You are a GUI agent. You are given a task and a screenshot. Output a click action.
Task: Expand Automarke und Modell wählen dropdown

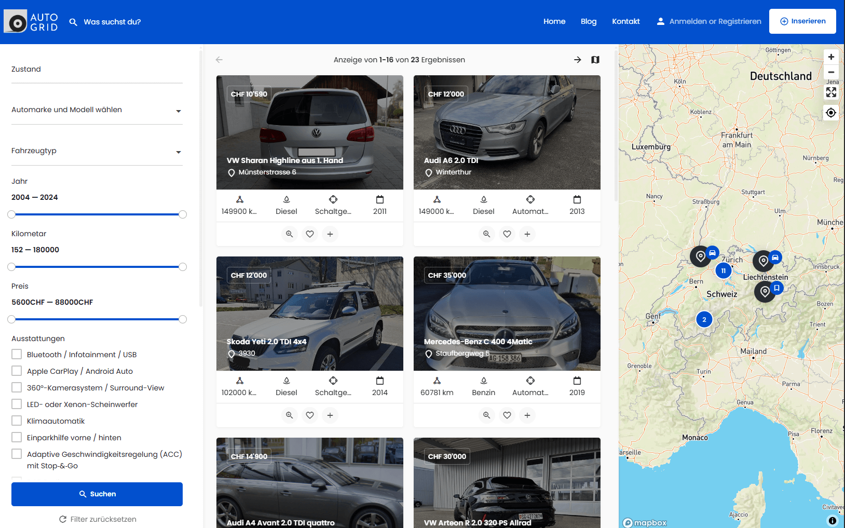97,110
